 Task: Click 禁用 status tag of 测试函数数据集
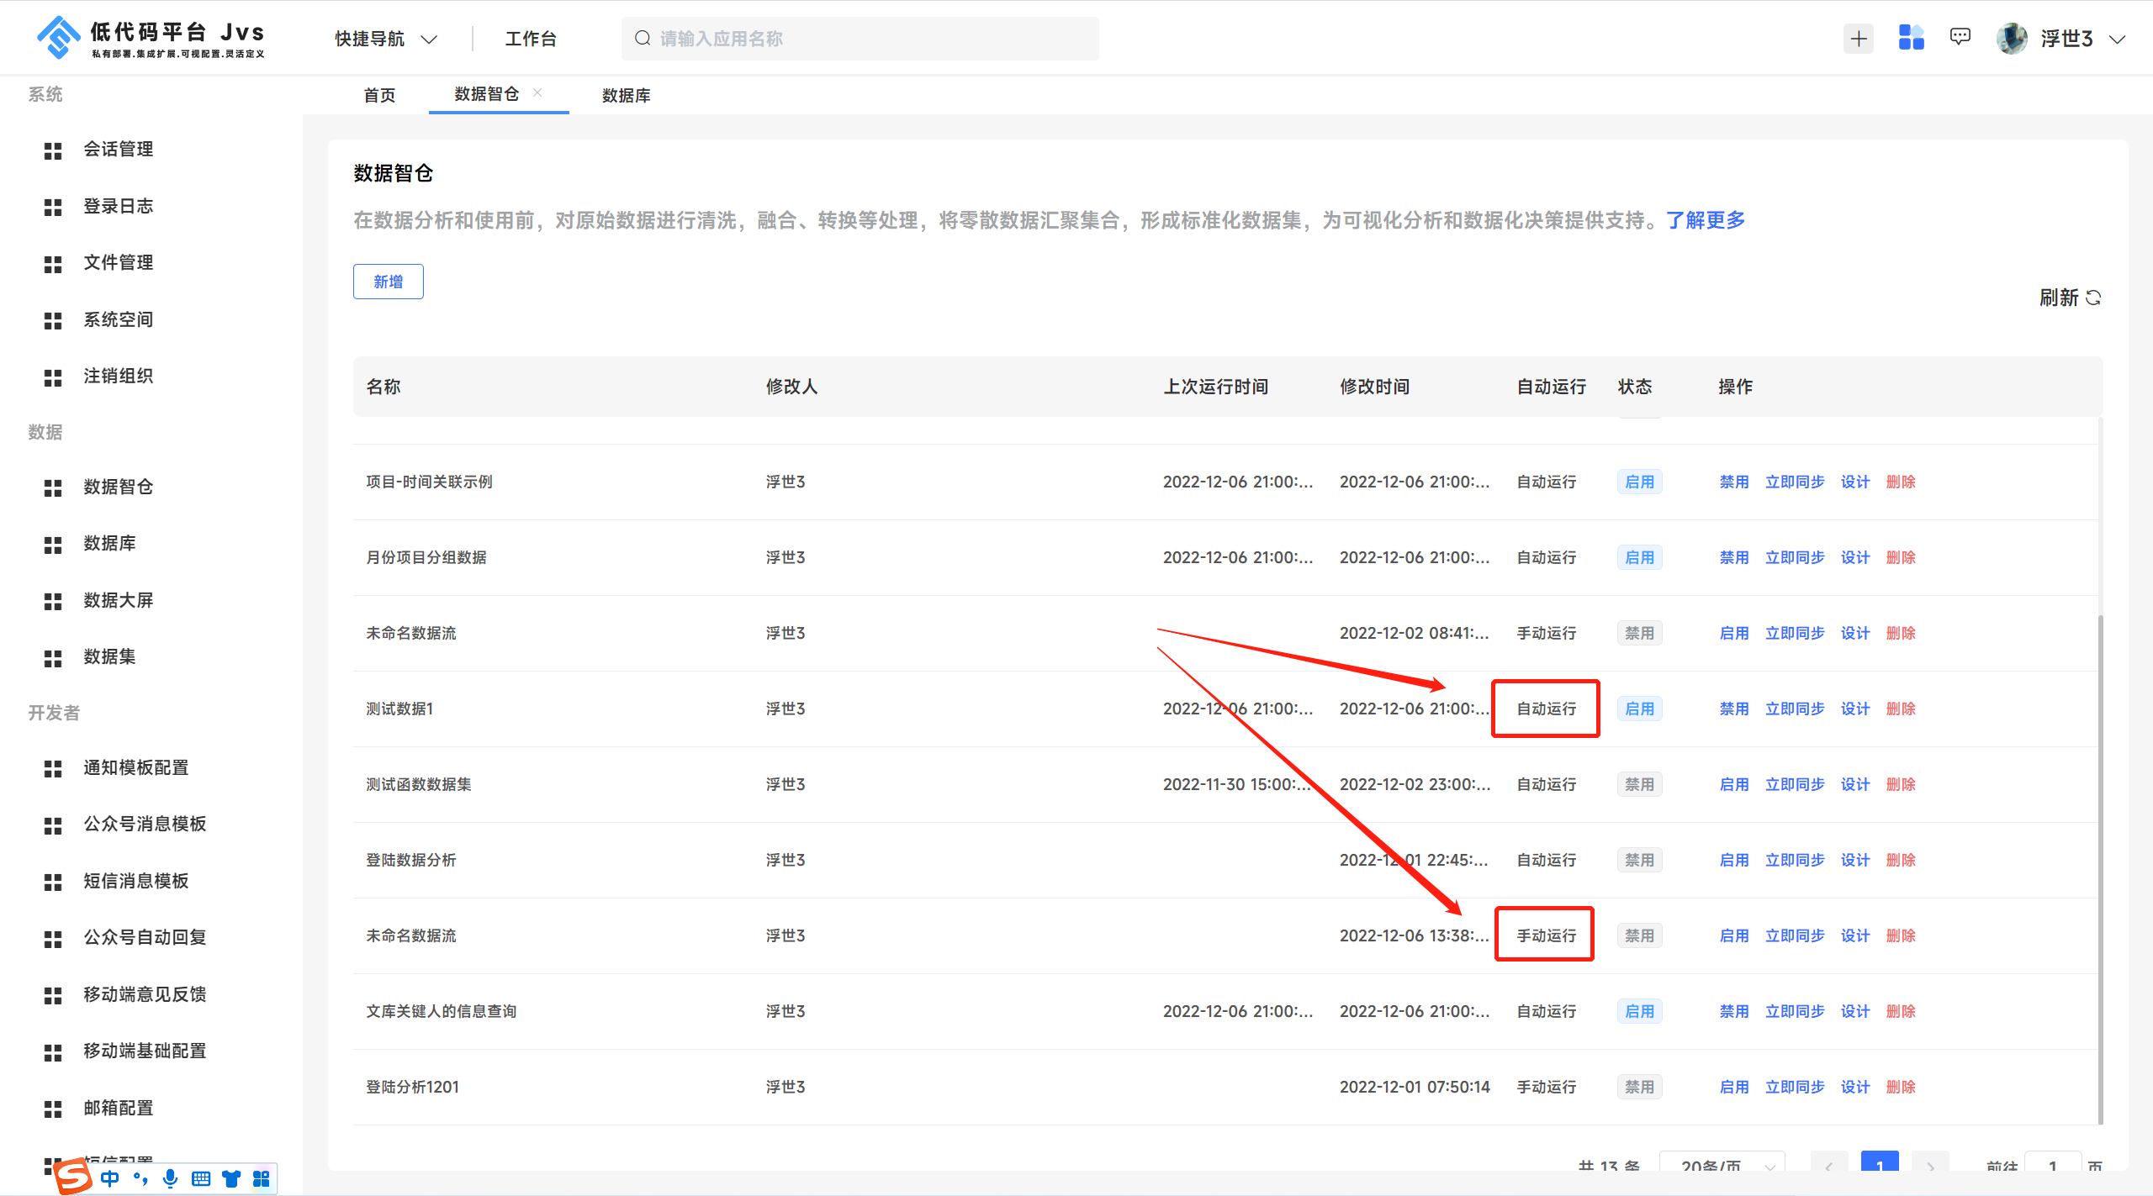coord(1639,784)
